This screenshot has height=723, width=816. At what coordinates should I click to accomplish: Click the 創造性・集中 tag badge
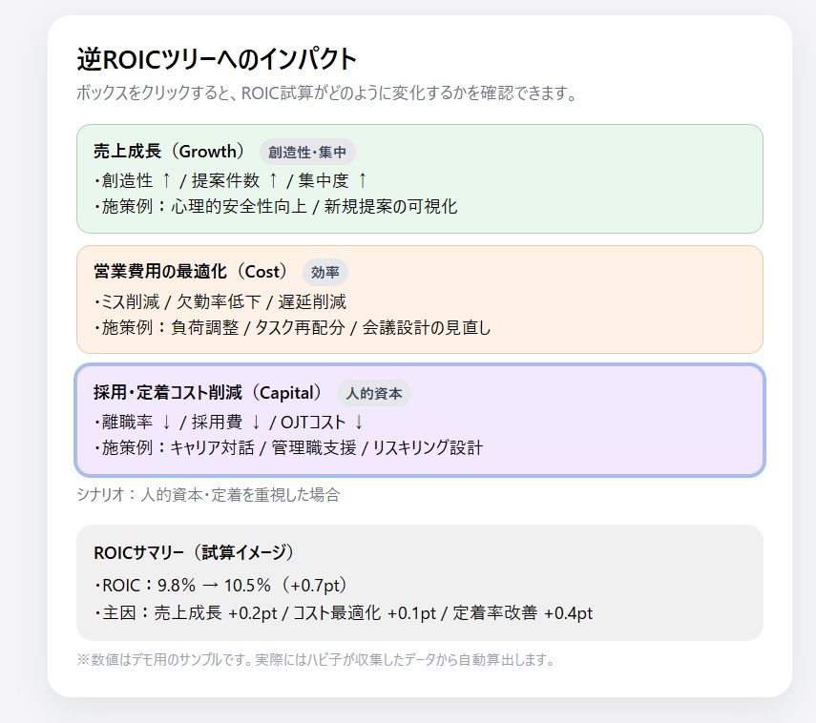(307, 152)
